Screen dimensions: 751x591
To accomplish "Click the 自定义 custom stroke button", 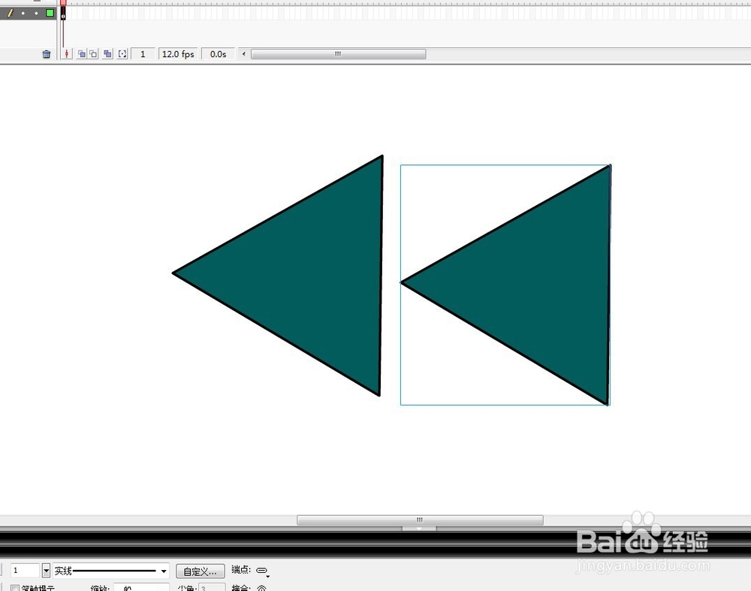I will pos(201,571).
